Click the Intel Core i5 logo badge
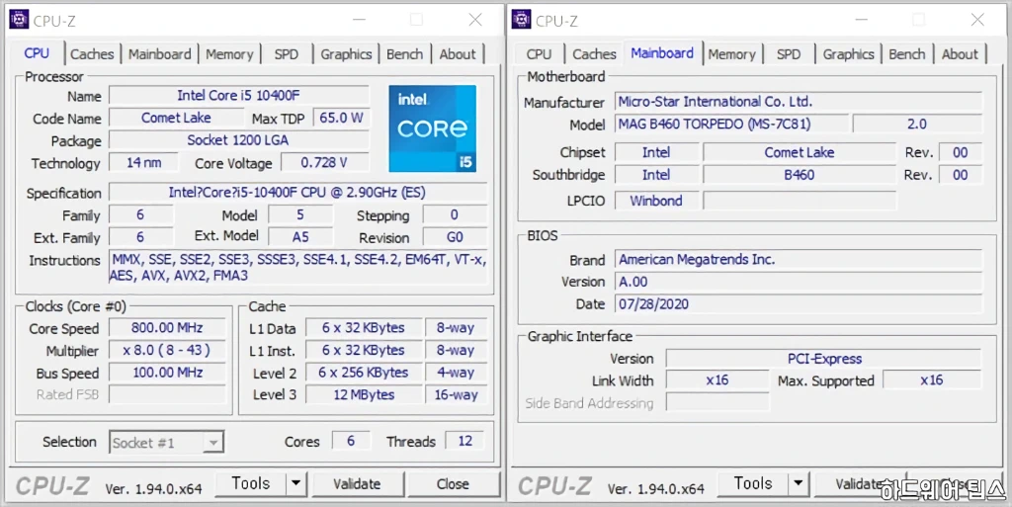 pyautogui.click(x=433, y=128)
